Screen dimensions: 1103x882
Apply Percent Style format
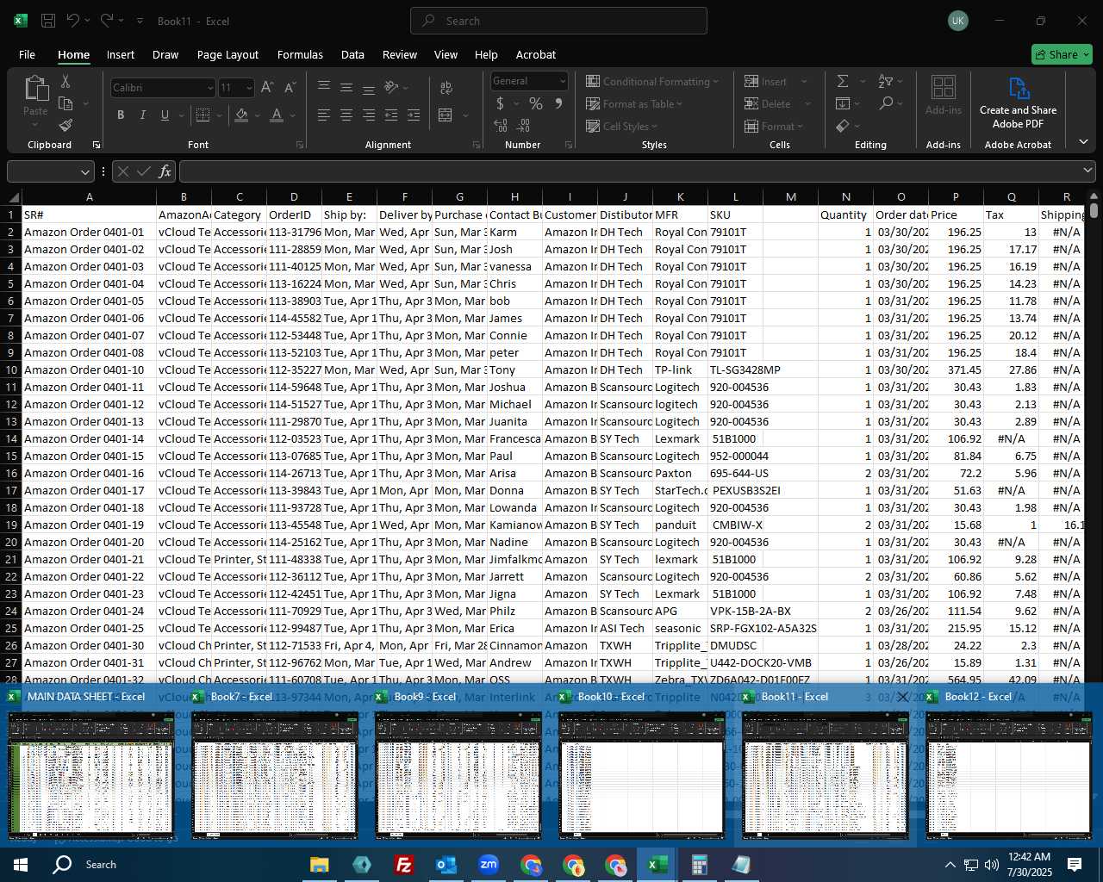pyautogui.click(x=536, y=103)
